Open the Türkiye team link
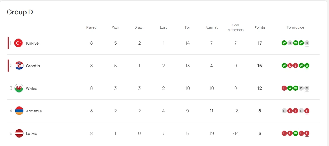The height and width of the screenshot is (146, 329). (32, 43)
